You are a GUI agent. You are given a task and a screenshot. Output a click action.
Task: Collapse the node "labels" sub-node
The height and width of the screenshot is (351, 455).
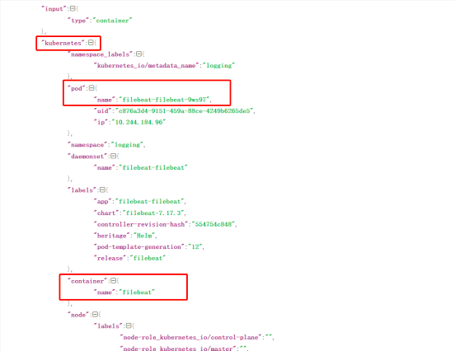[x=129, y=325]
